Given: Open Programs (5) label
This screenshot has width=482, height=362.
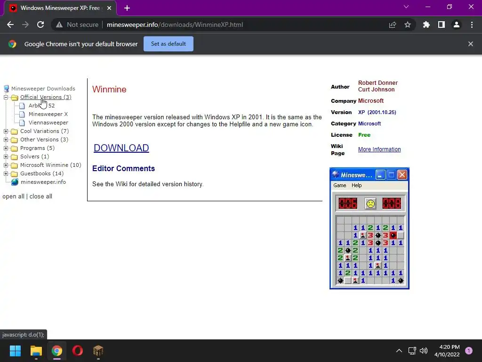Looking at the screenshot, I should 38,148.
